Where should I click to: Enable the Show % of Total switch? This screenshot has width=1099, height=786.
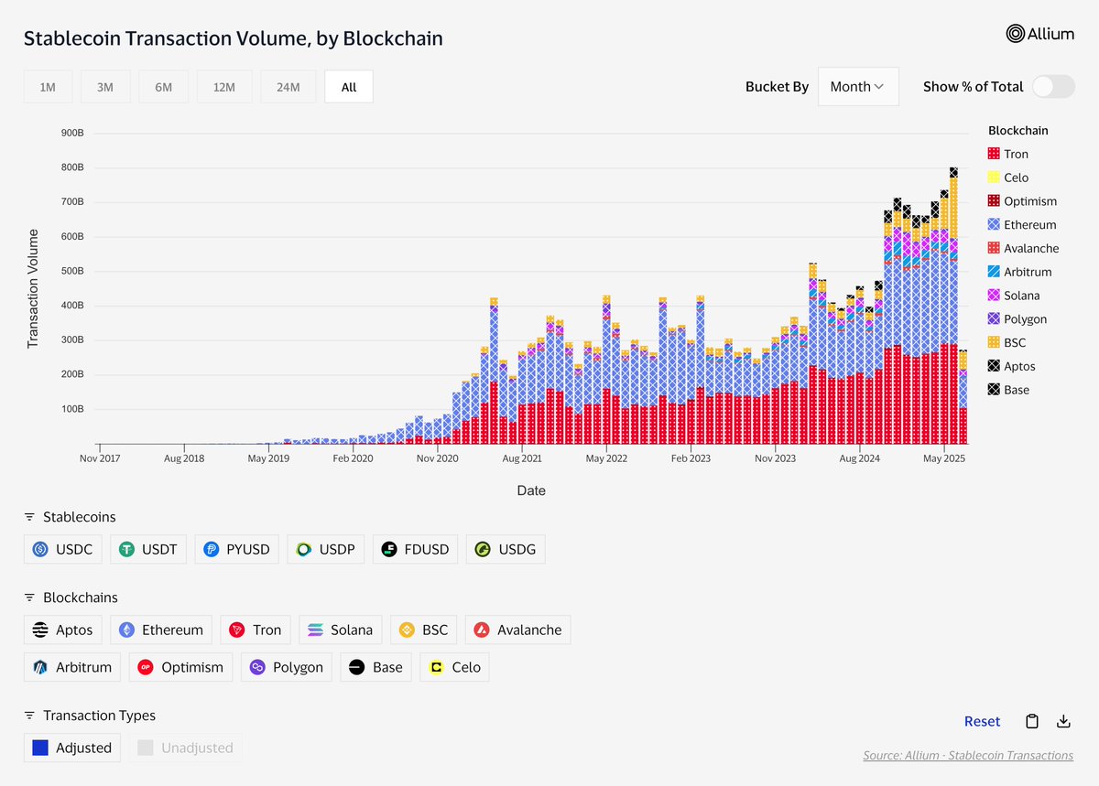[x=1053, y=86]
